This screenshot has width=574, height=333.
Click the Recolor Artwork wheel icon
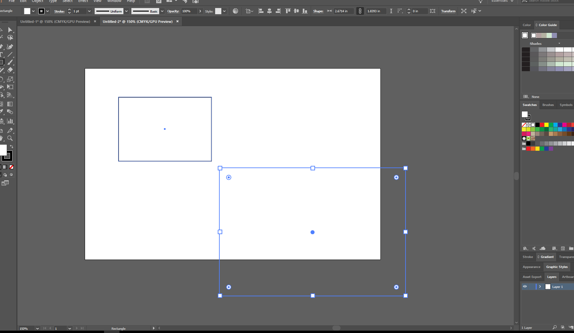tap(235, 11)
